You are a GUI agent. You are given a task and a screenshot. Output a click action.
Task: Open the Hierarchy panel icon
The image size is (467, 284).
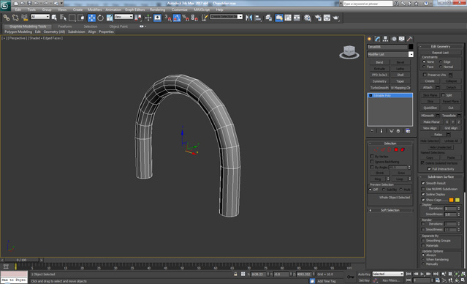(385, 39)
